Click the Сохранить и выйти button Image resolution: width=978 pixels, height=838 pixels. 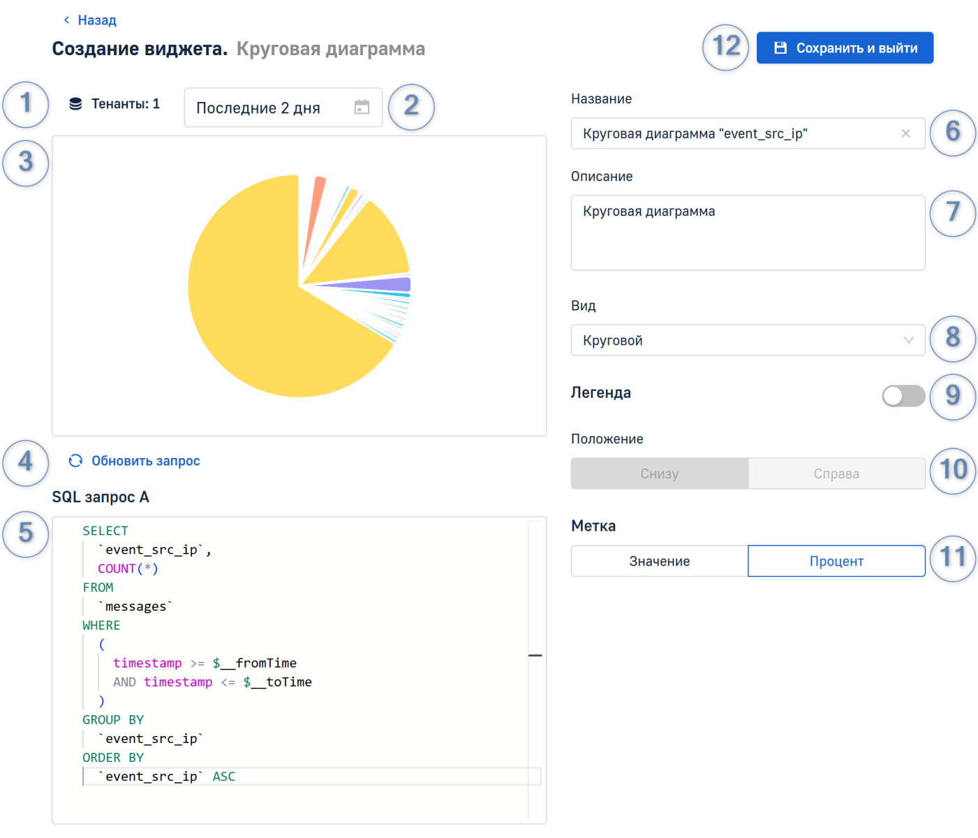[856, 48]
